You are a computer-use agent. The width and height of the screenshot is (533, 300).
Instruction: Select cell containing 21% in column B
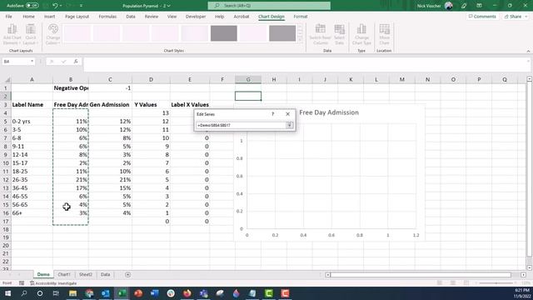71,180
